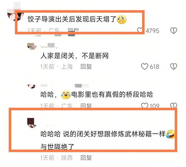Like the comment with 4795 likes
Image resolution: width=186 pixels, height=167 pixels.
[140, 30]
